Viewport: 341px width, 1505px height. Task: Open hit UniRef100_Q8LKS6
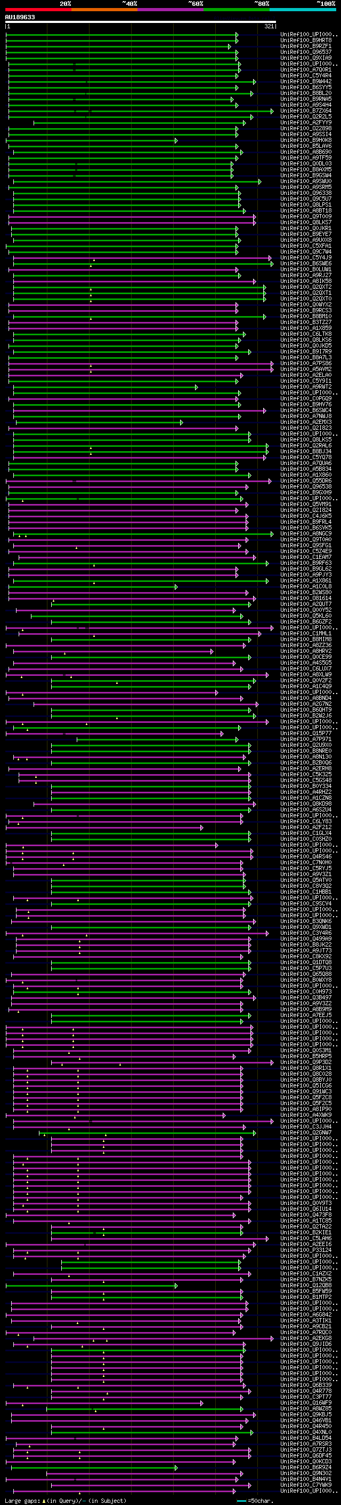click(x=306, y=340)
